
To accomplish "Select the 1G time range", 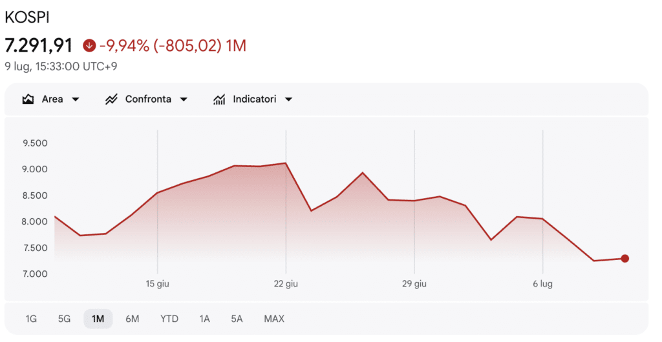I will tap(31, 319).
